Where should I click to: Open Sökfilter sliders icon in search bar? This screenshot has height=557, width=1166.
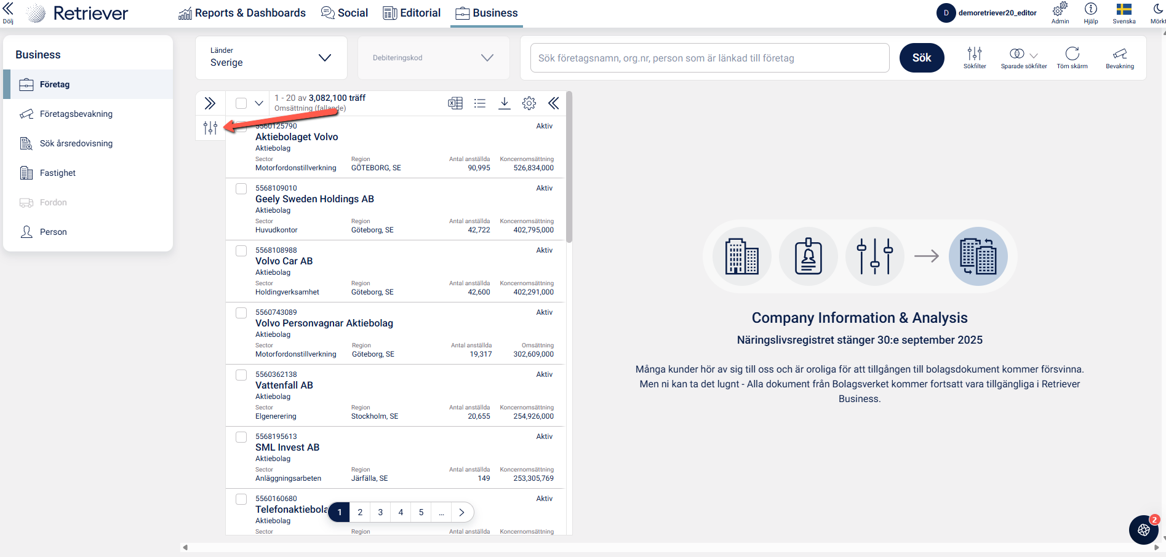coord(975,58)
